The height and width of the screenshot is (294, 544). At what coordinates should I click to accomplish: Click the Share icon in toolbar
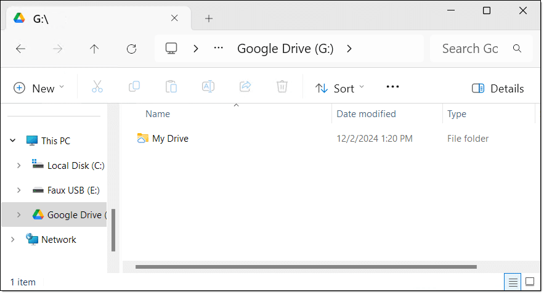tap(245, 87)
